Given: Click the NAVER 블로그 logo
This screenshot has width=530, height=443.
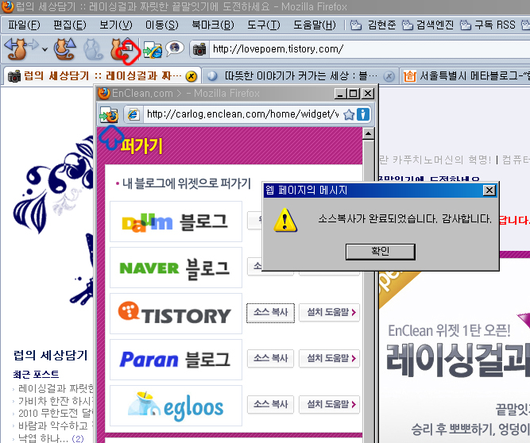Looking at the screenshot, I should 176,268.
